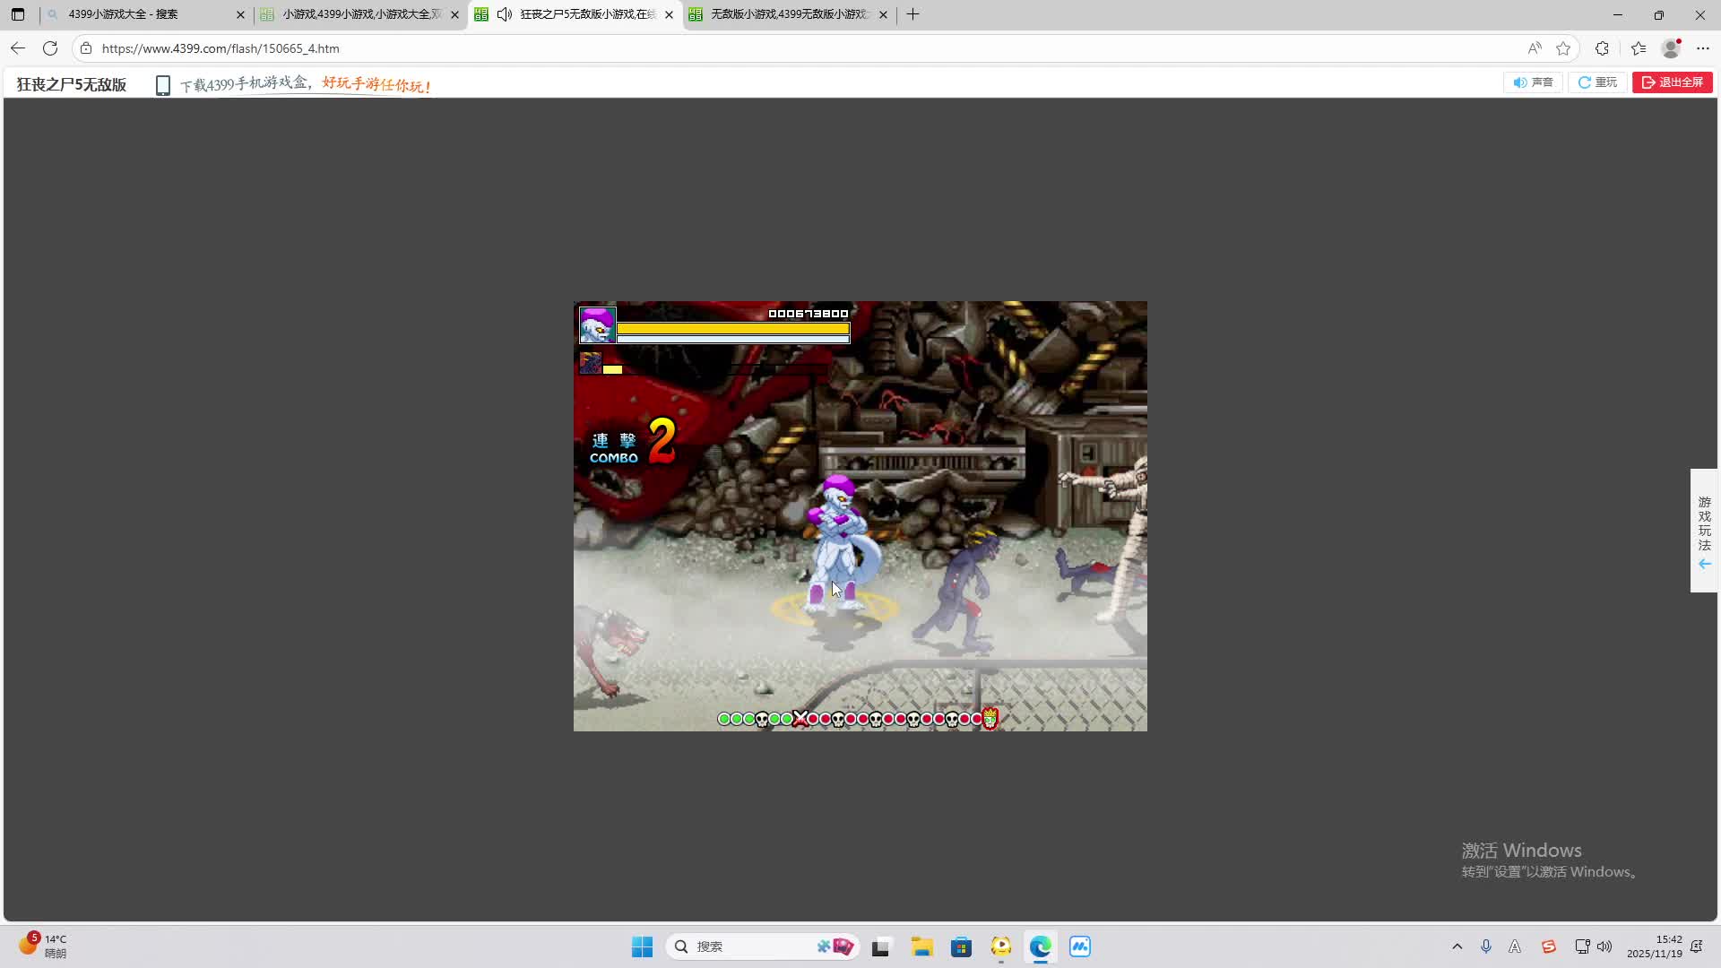Click the 重玩 replay button
The height and width of the screenshot is (968, 1721).
coord(1597,82)
